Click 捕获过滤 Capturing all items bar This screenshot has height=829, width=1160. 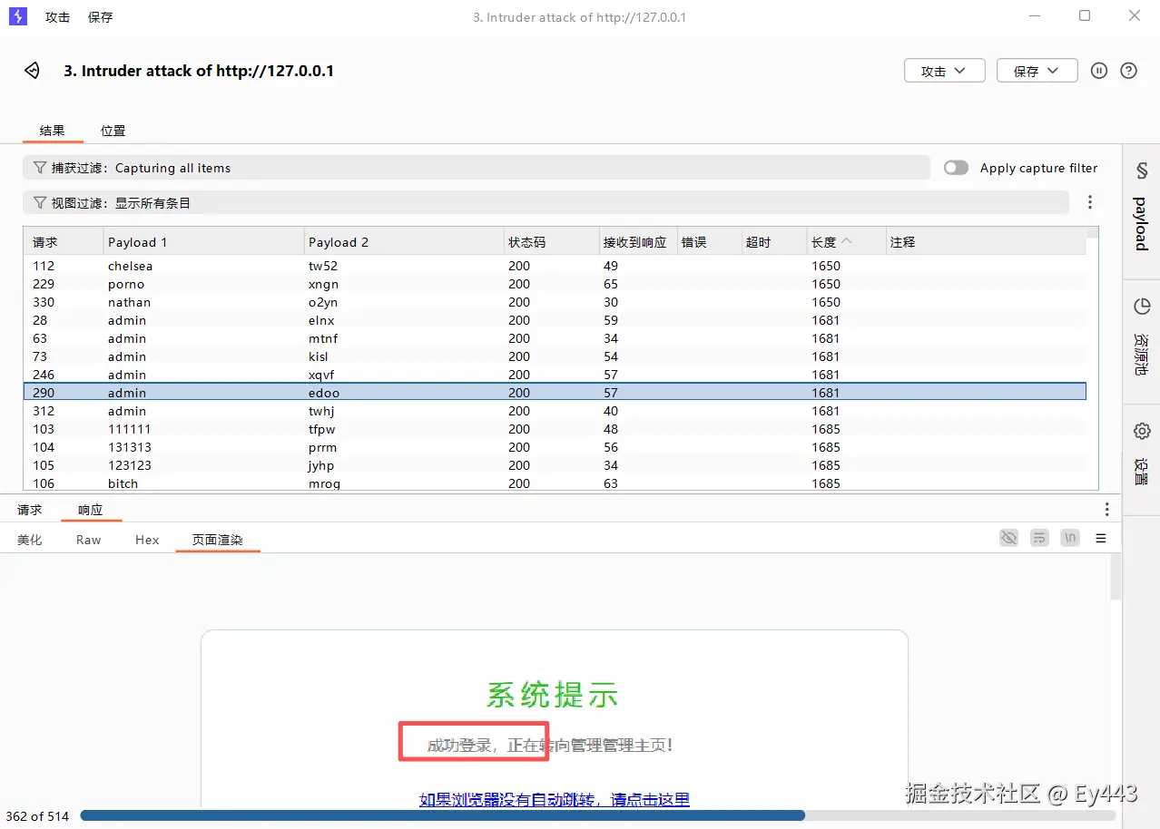pyautogui.click(x=477, y=168)
